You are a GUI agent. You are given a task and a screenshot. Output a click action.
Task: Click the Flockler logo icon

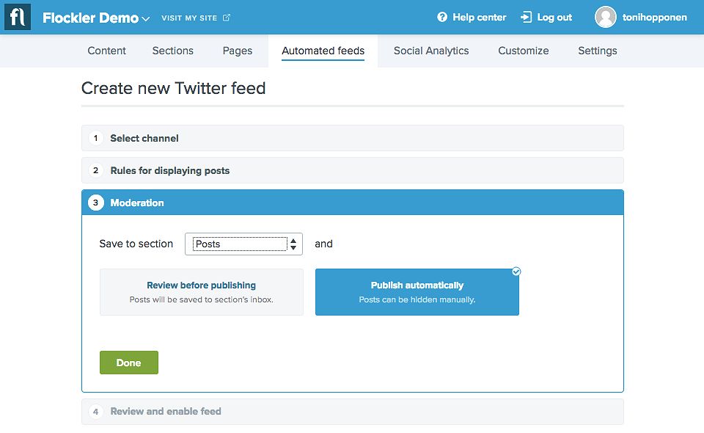18,17
